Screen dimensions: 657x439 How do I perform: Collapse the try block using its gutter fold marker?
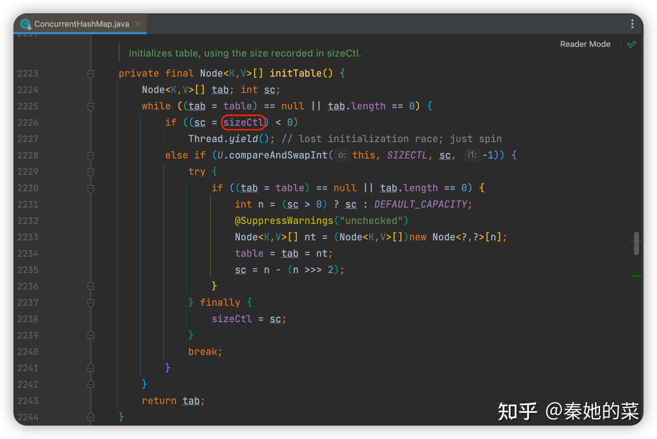point(90,172)
